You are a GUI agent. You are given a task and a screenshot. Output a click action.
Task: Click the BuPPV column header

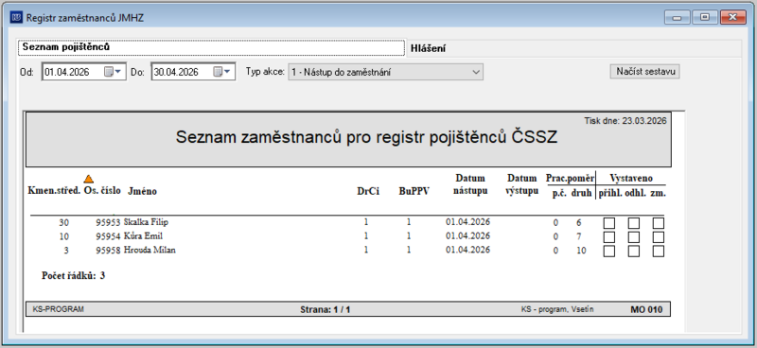coord(414,192)
